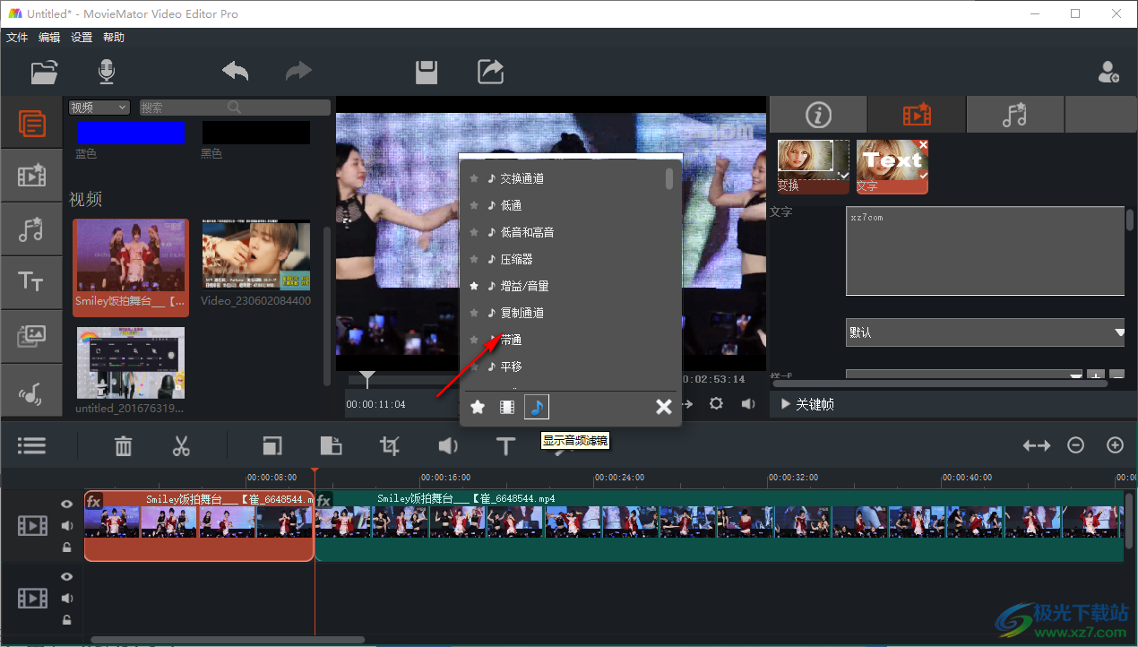Open the video effects sidebar panel
The image size is (1138, 647).
[x=31, y=176]
